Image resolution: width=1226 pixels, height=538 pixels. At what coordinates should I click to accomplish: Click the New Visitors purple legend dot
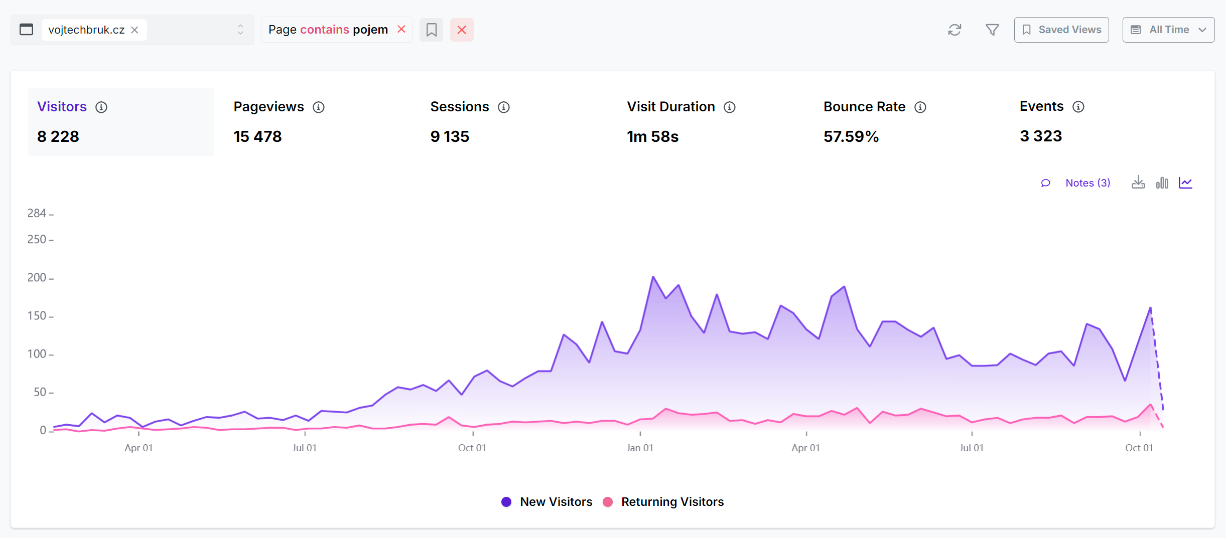tap(506, 502)
